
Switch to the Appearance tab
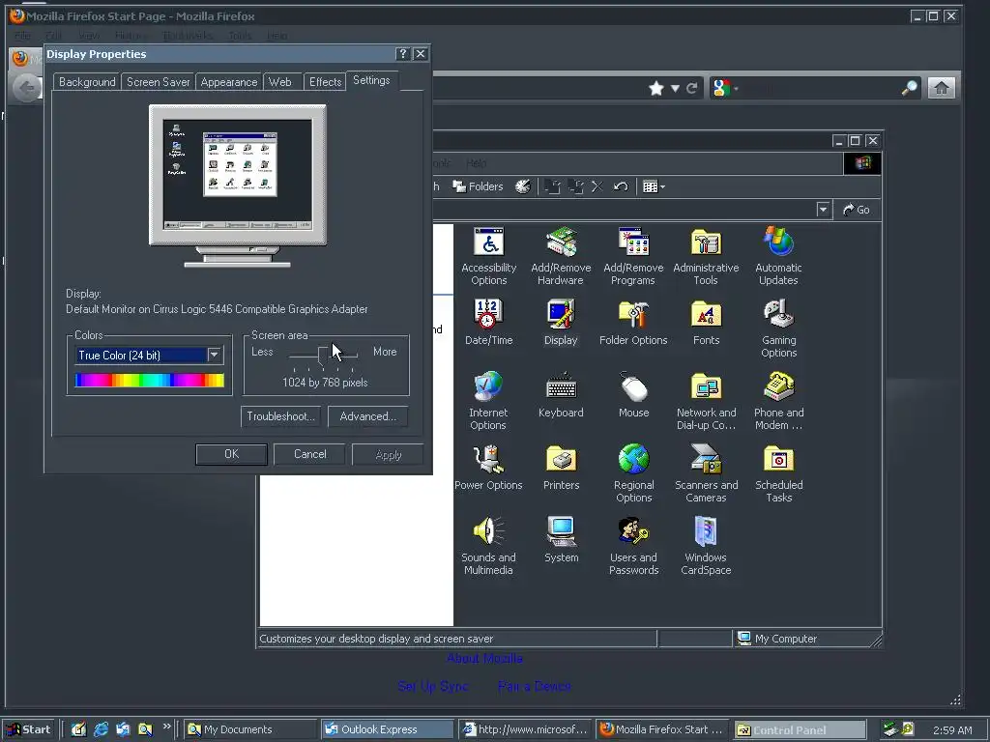click(x=228, y=82)
